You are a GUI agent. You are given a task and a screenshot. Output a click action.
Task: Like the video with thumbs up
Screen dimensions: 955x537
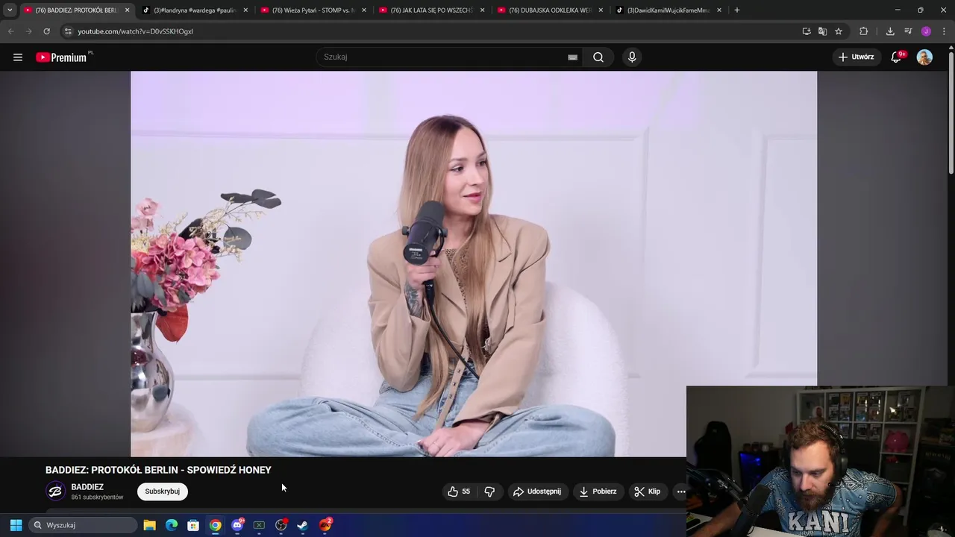[x=458, y=492]
